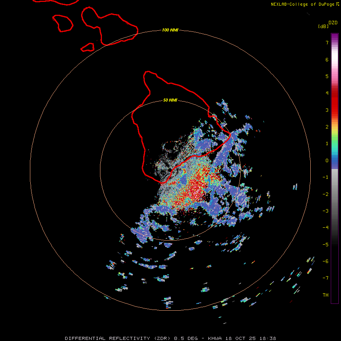Click the -2 value on color scale
The width and height of the screenshot is (341, 341).
pos(325,194)
